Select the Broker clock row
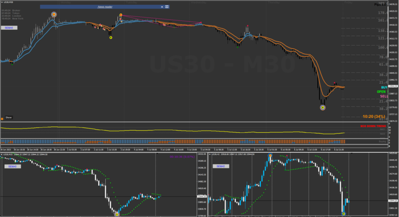 pos(11,10)
